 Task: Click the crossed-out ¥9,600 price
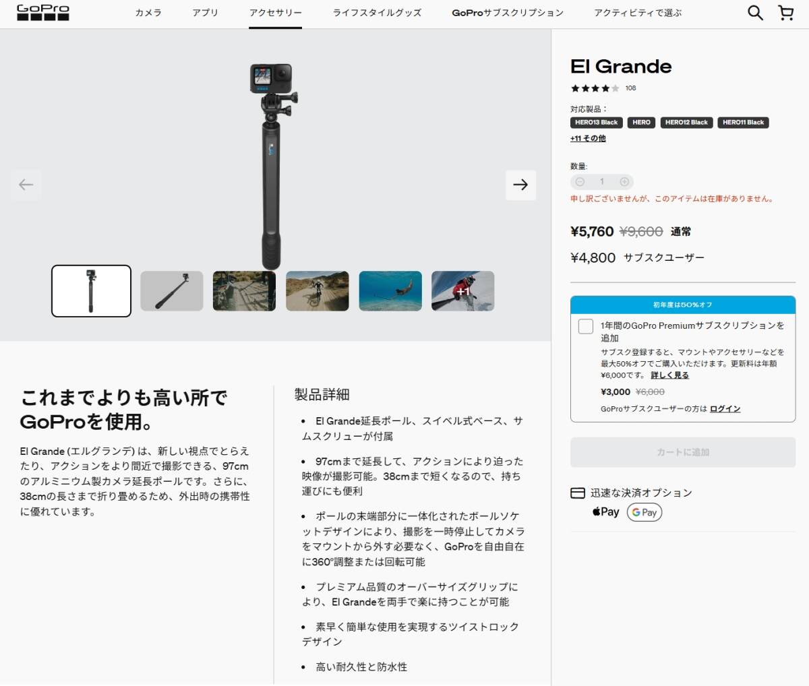pos(641,232)
